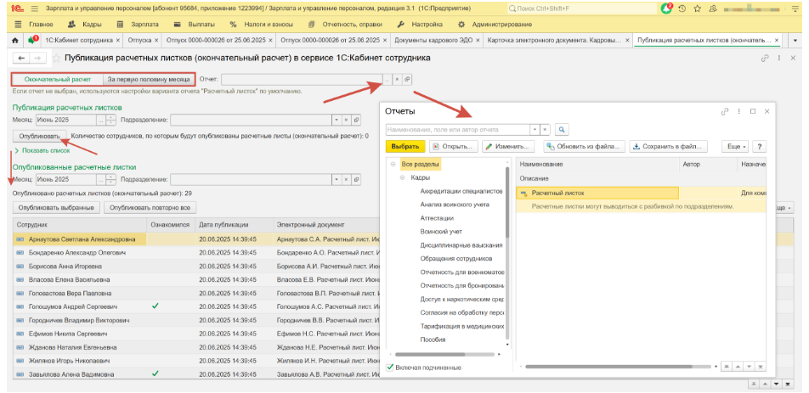Click the ellipsis choose button in Отчет field

point(388,79)
